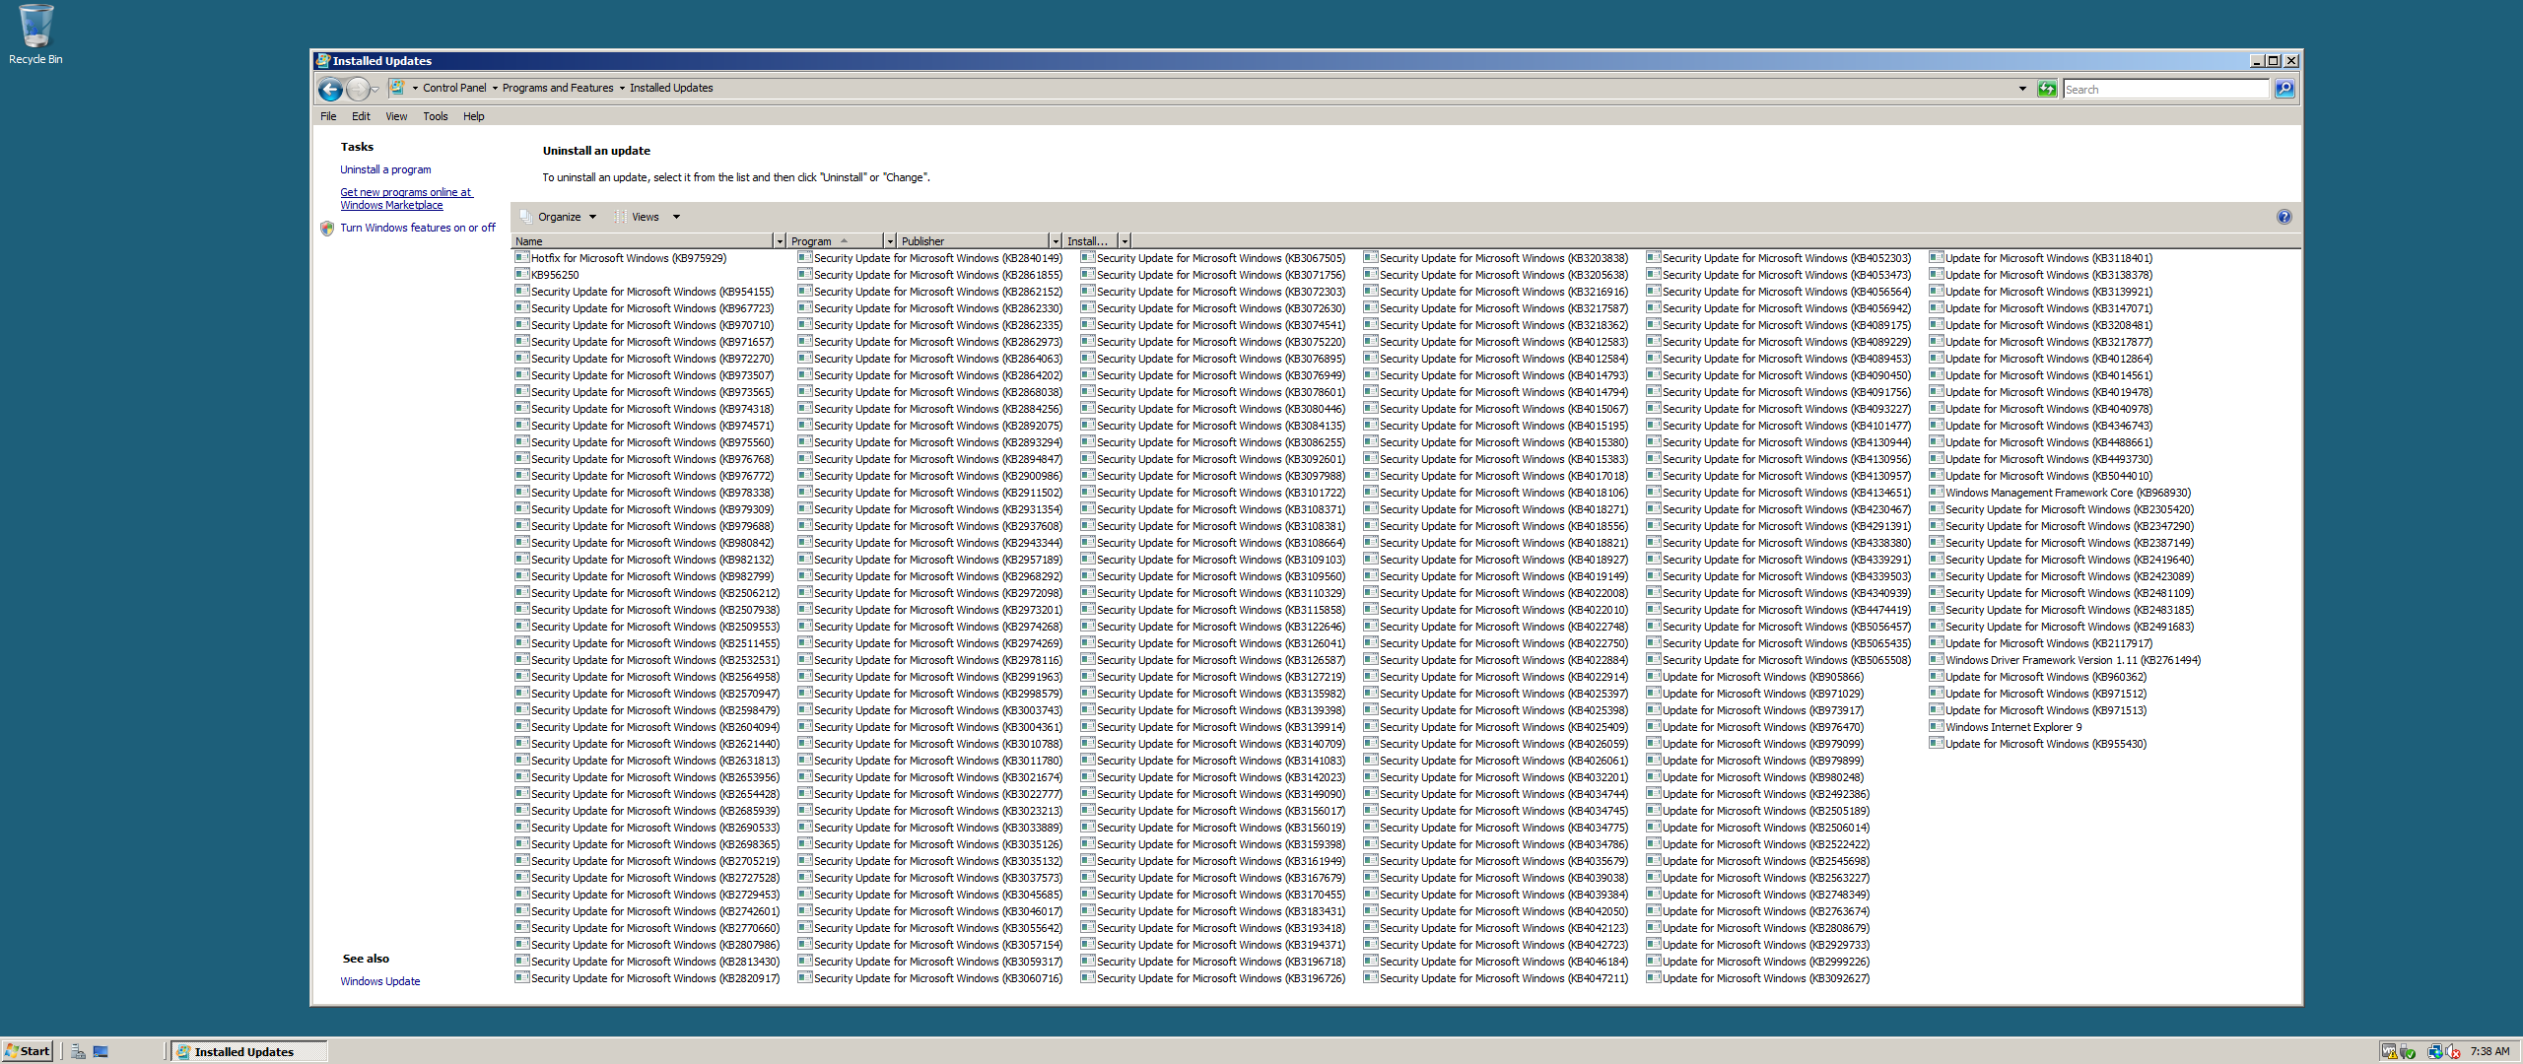Image resolution: width=2523 pixels, height=1064 pixels.
Task: Click the Control Panel icon in address bar
Action: tap(397, 88)
